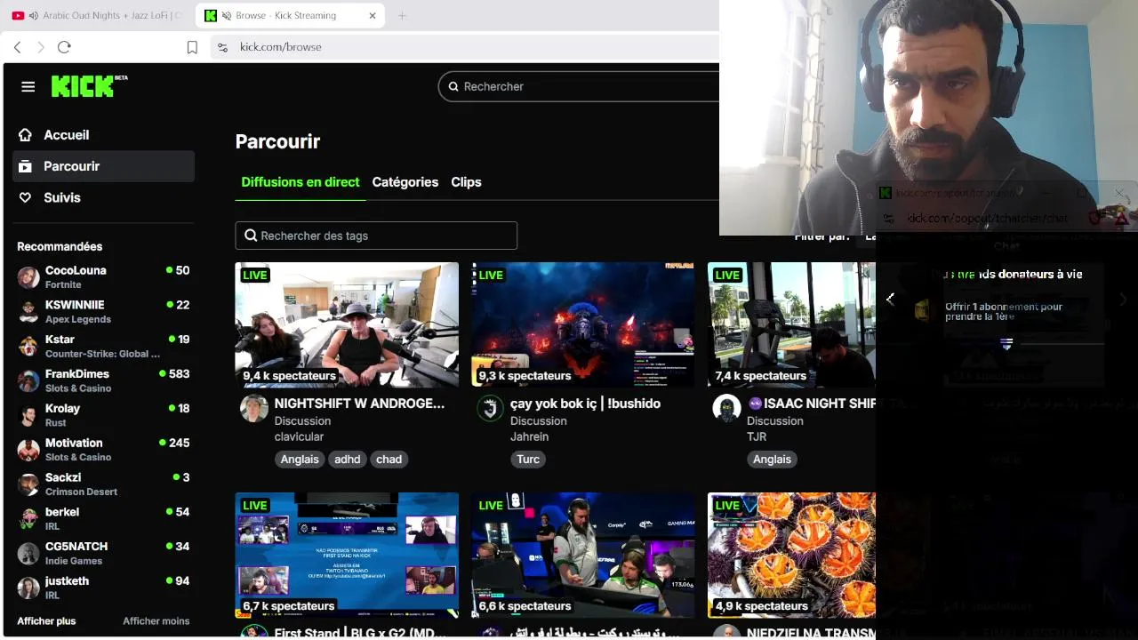Image resolution: width=1138 pixels, height=640 pixels.
Task: Click clavicular streamer avatar
Action: click(x=254, y=409)
